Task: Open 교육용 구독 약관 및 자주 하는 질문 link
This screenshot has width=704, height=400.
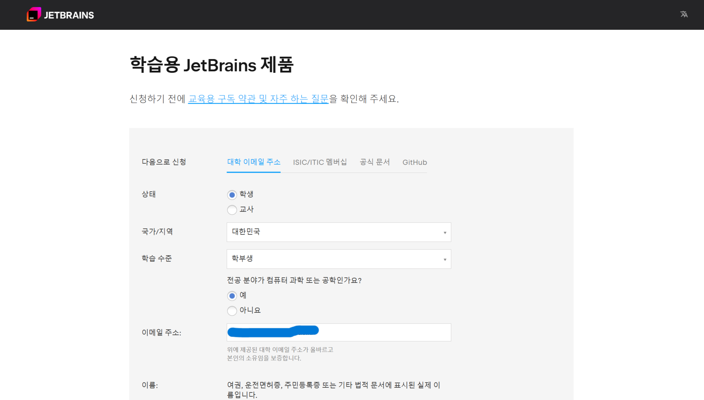Action: (258, 99)
